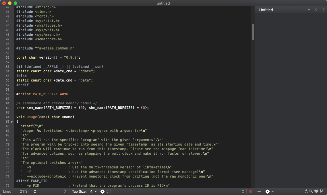
Task: Go forward with the file browser right arrow
Action: coord(323,9)
